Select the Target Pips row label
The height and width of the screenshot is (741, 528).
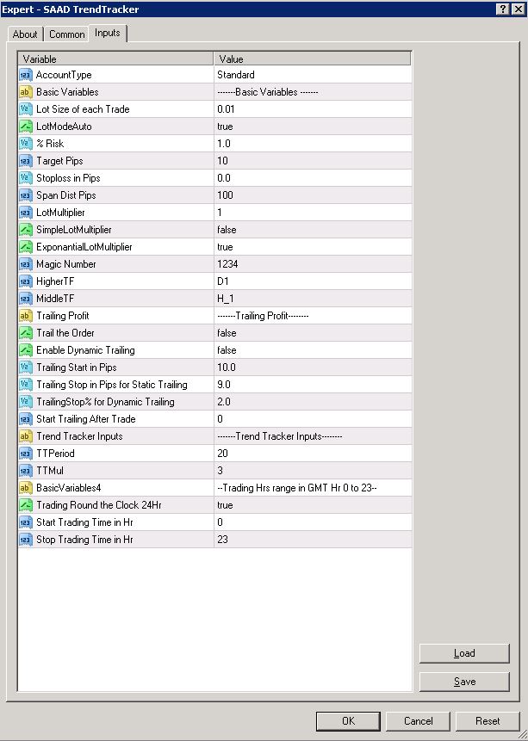[59, 161]
